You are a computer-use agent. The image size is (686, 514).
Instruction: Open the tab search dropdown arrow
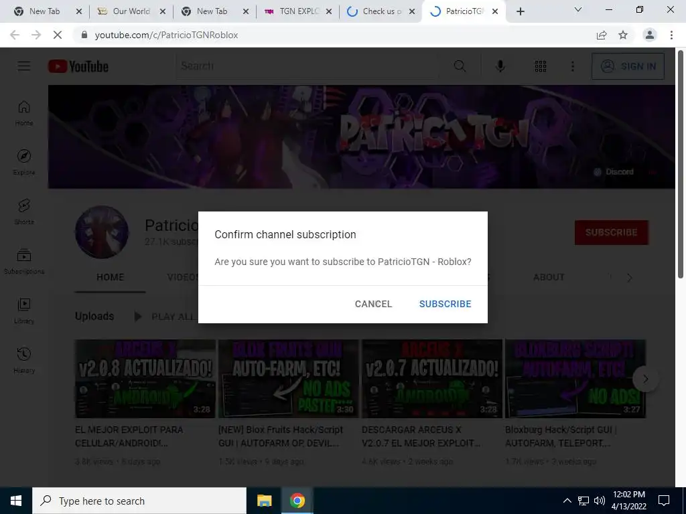(x=578, y=9)
